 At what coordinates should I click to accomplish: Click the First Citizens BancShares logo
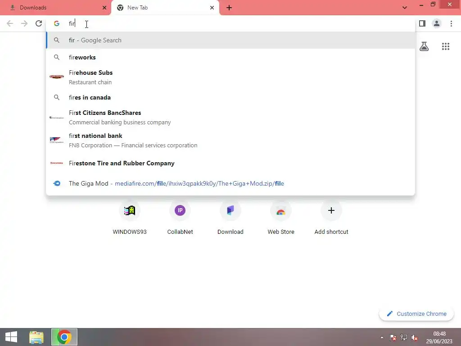[56, 118]
